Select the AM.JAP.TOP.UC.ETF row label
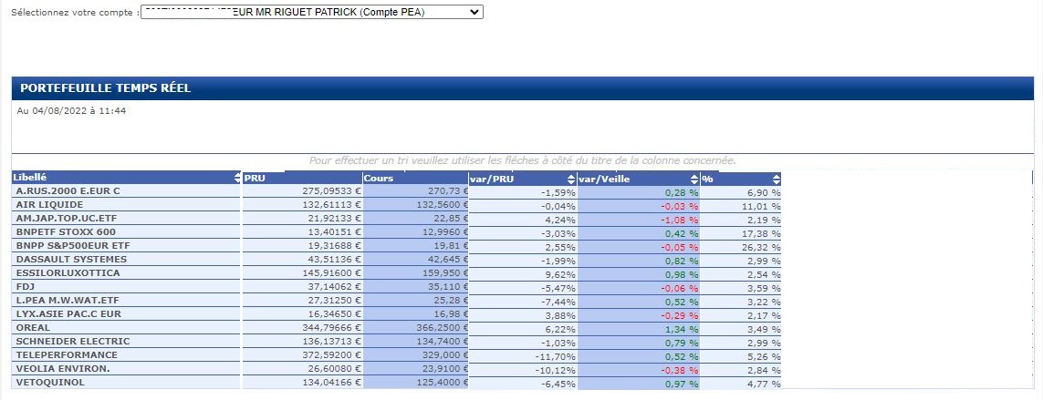 [x=65, y=218]
